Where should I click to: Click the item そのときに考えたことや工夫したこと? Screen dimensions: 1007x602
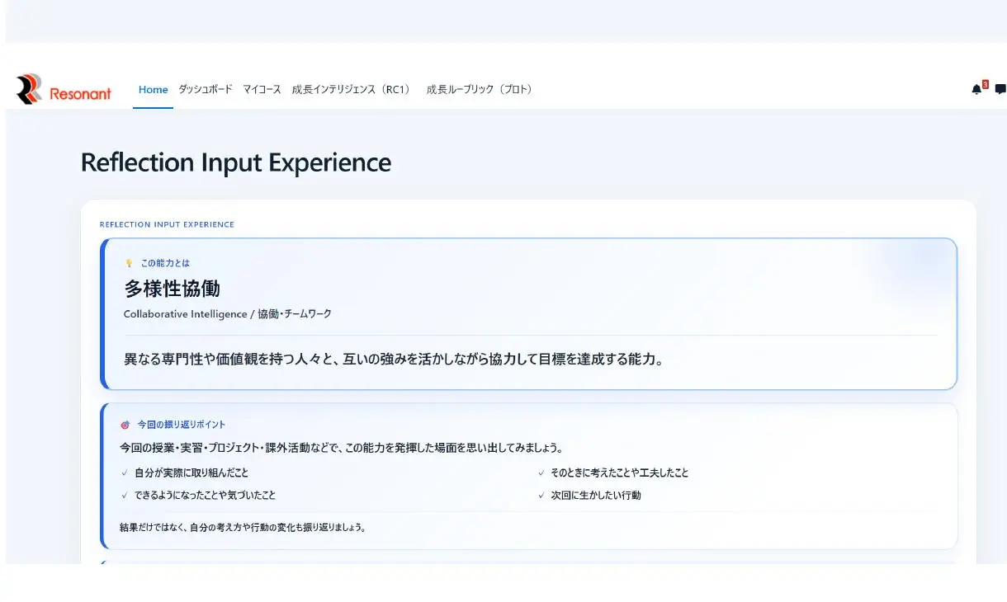(620, 473)
